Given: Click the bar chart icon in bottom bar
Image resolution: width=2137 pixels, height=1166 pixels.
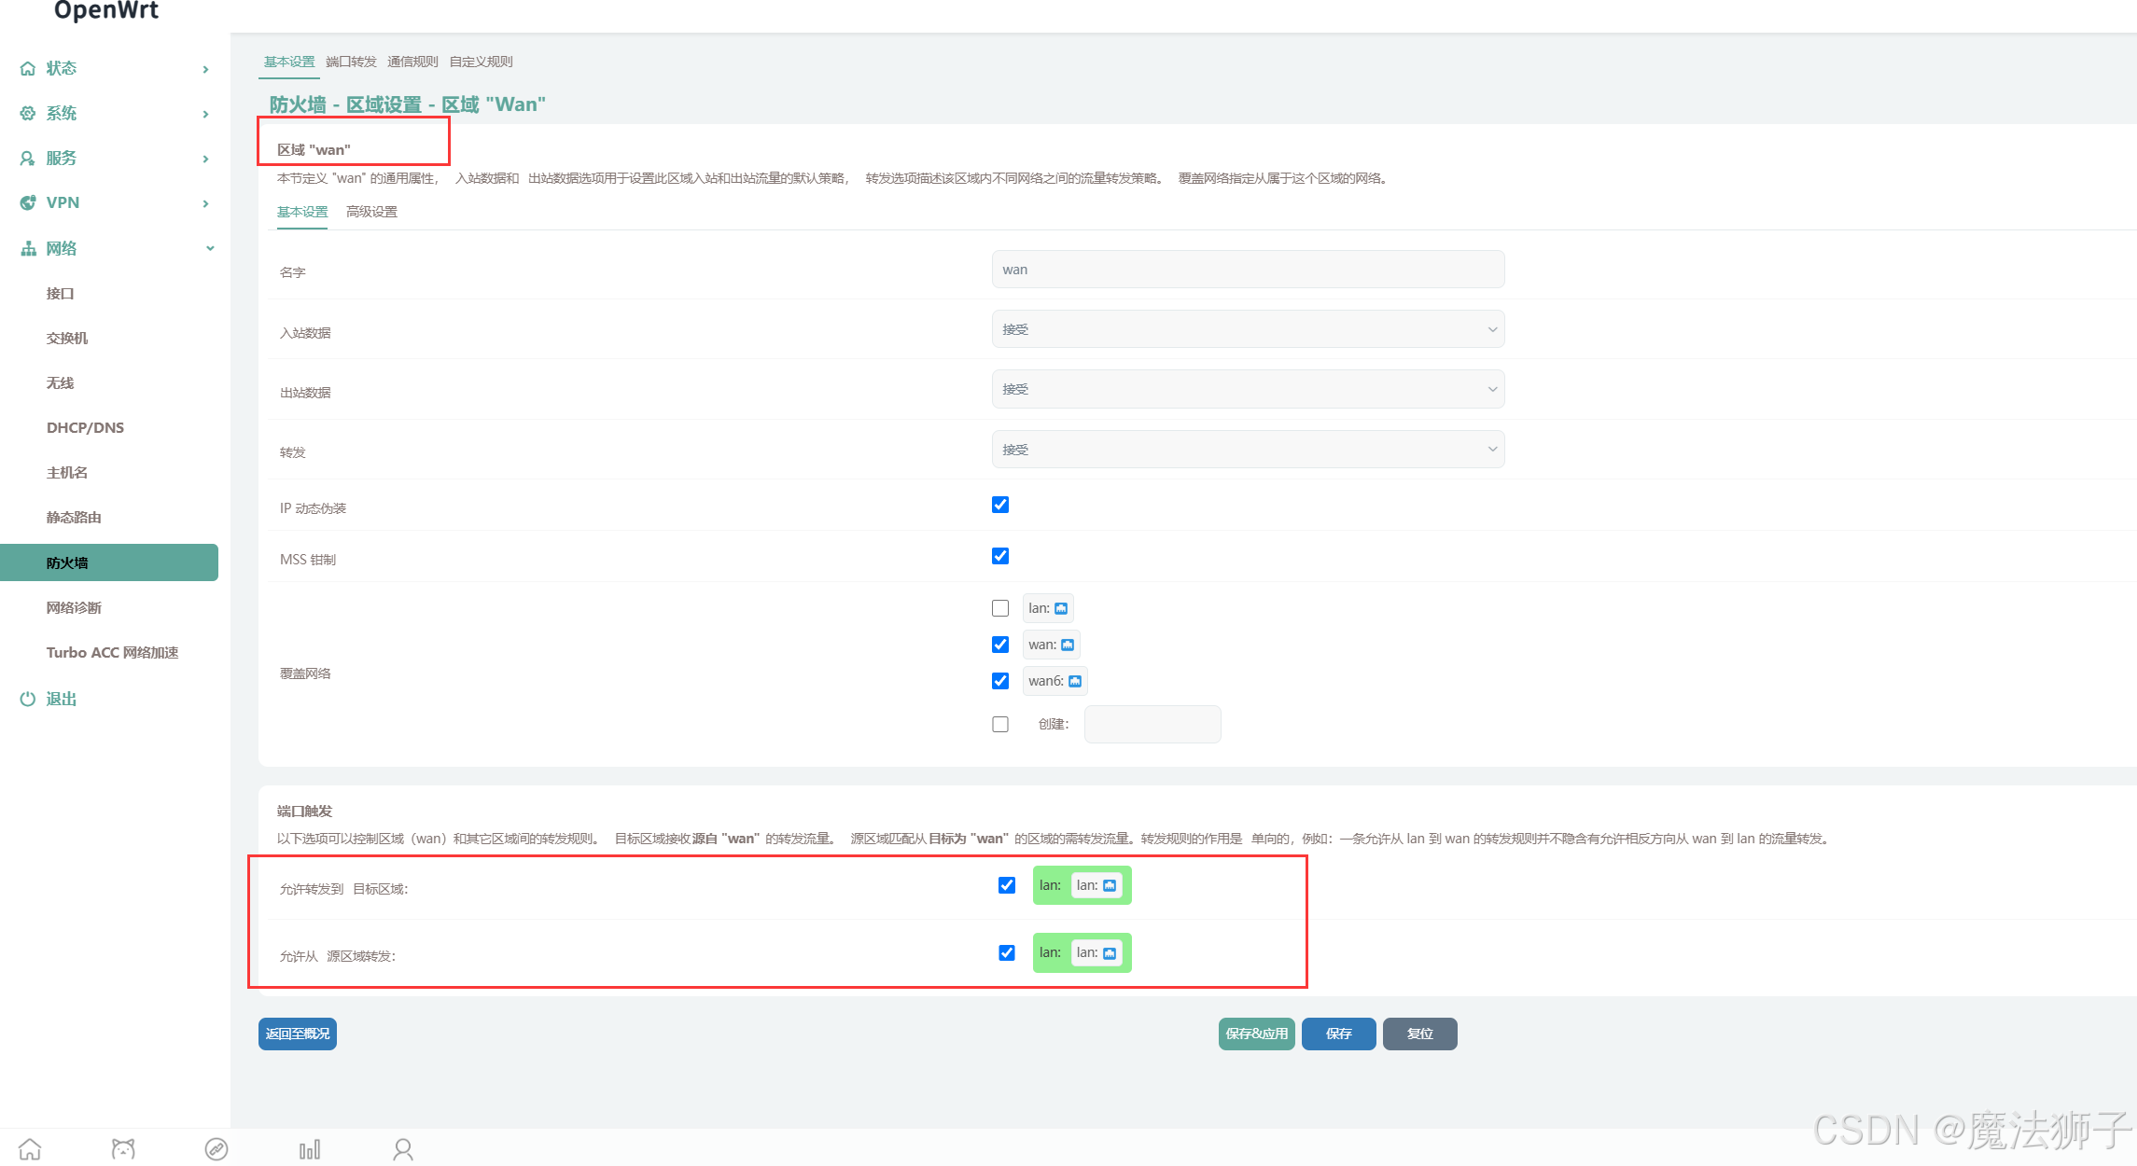Looking at the screenshot, I should point(310,1148).
